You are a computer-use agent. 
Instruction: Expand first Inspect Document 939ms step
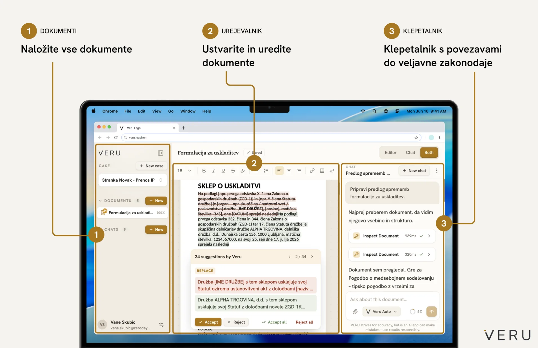(x=392, y=236)
